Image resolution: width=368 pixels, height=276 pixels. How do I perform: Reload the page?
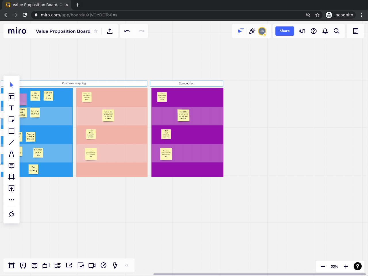point(25,15)
